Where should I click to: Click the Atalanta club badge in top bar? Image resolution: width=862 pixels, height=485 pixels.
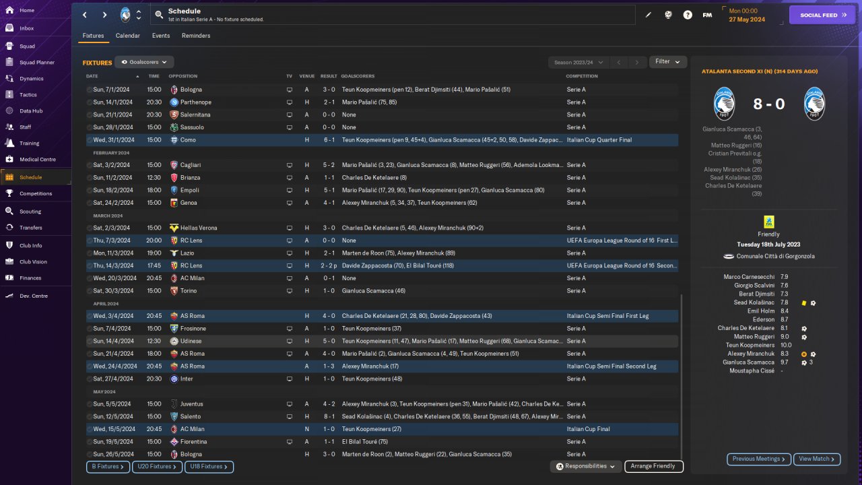click(x=126, y=15)
